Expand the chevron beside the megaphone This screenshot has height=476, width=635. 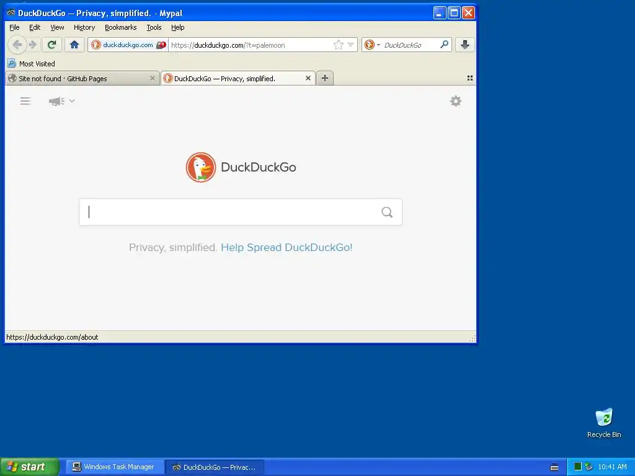pyautogui.click(x=72, y=100)
